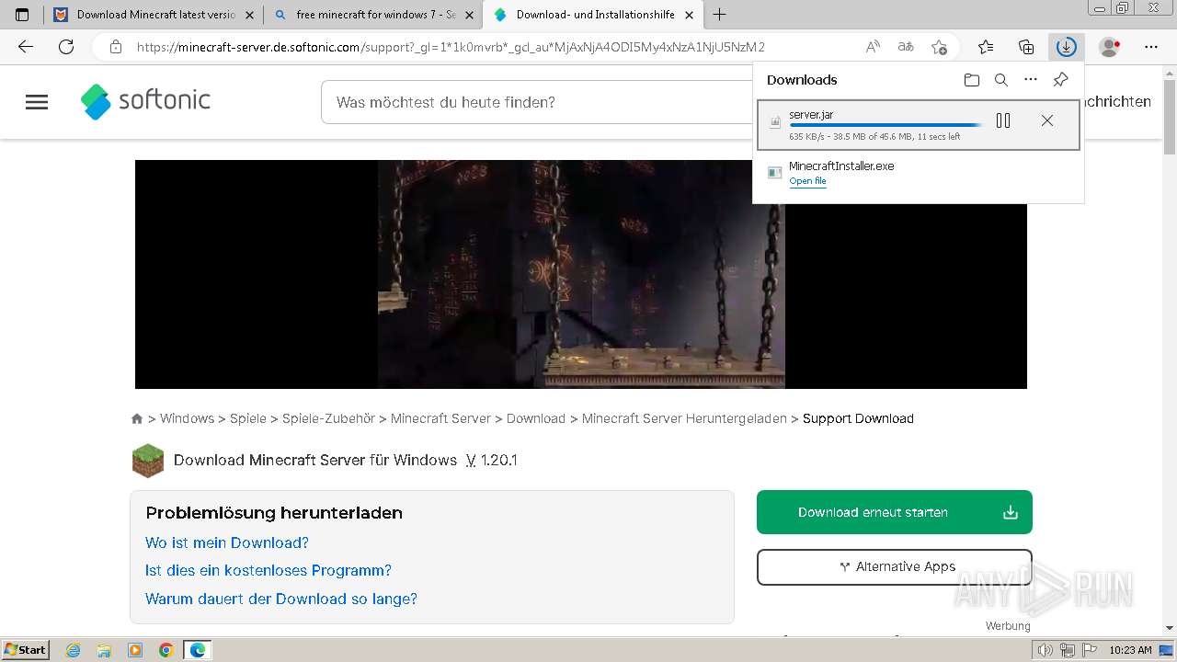Open more options in Downloads panel
This screenshot has width=1177, height=662.
pyautogui.click(x=1031, y=80)
